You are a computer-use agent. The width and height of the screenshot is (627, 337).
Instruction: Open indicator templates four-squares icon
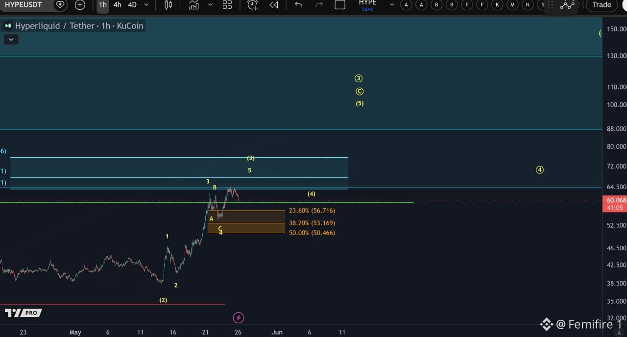(x=227, y=5)
